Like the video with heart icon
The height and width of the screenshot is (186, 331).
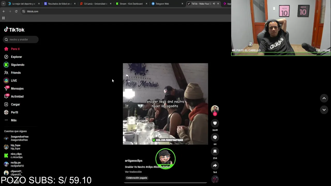(x=215, y=123)
